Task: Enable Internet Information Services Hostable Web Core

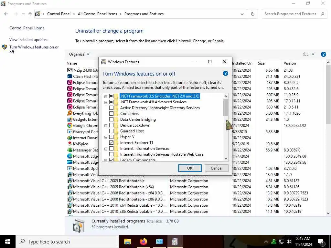Action: point(111,154)
